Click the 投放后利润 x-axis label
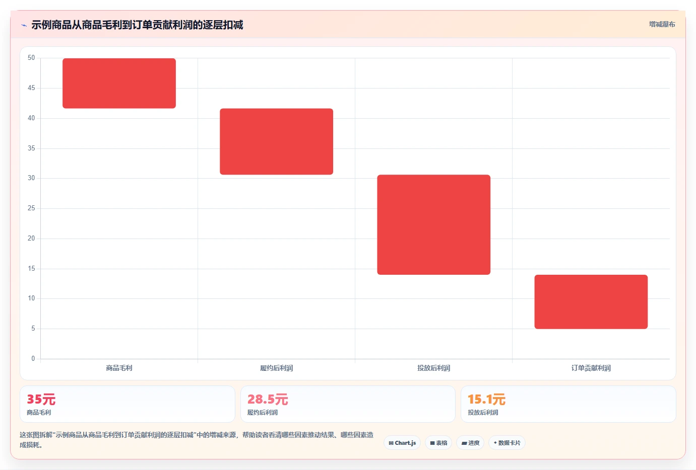Viewport: 696px width, 470px height. pyautogui.click(x=433, y=368)
